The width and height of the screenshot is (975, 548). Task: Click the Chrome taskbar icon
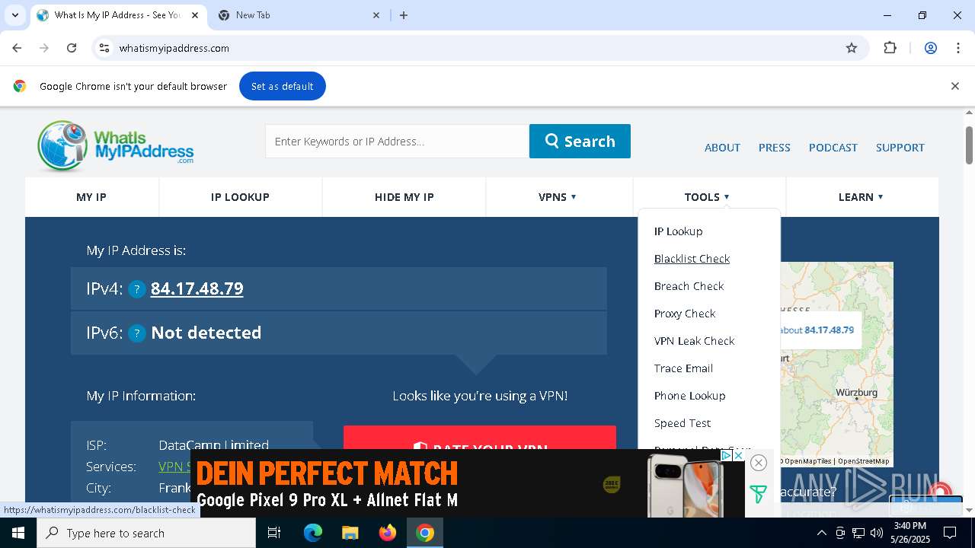click(x=425, y=533)
